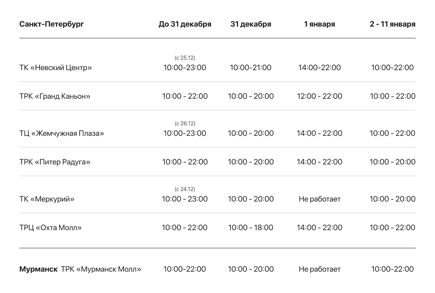
Task: Click Охта Молл's "10:00 - 18:00" hours
Action: 251,228
